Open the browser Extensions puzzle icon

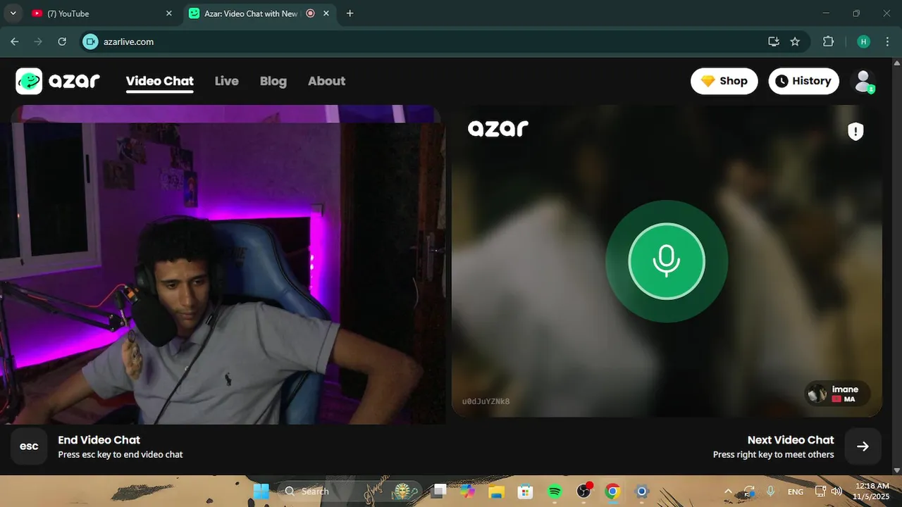click(829, 42)
